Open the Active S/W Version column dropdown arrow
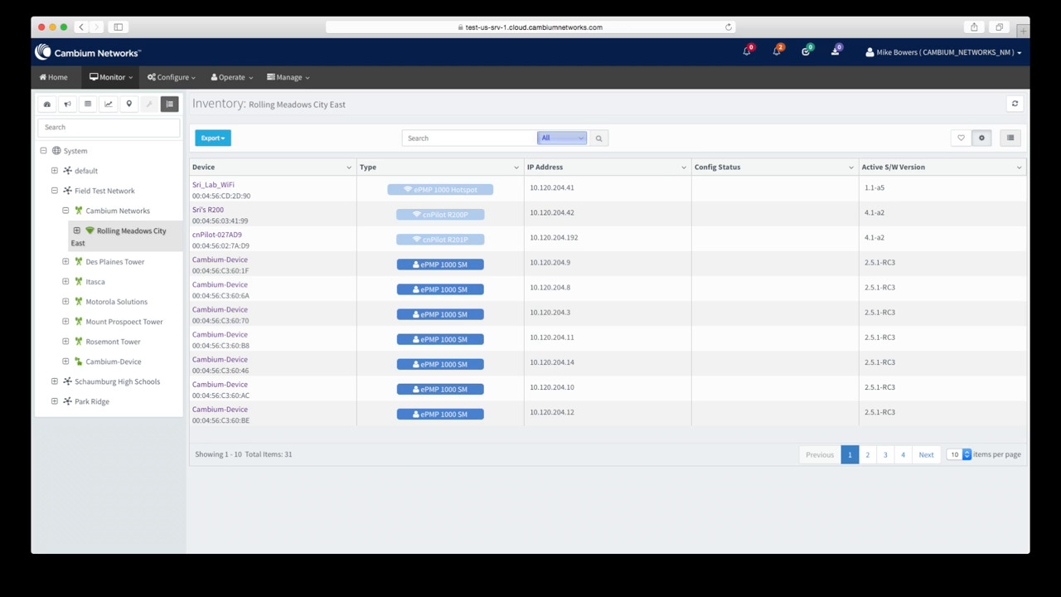 click(x=1019, y=167)
